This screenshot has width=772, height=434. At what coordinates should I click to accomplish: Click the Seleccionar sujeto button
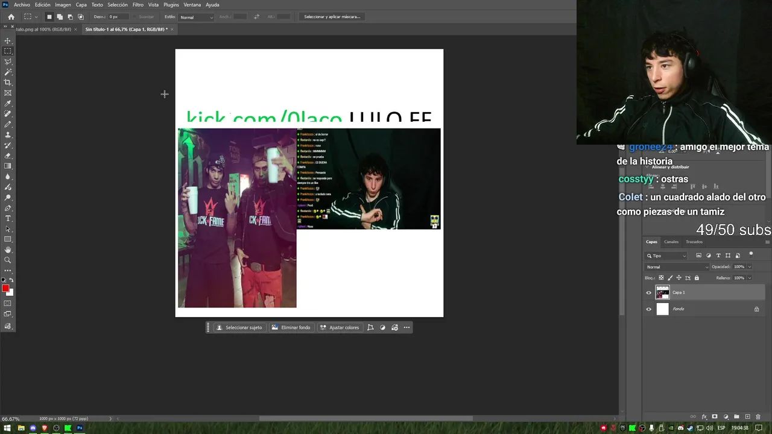239,327
